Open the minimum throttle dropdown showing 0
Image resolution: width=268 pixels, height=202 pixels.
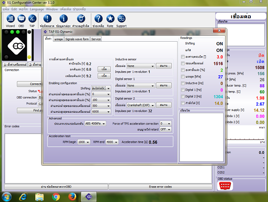[x=101, y=94]
